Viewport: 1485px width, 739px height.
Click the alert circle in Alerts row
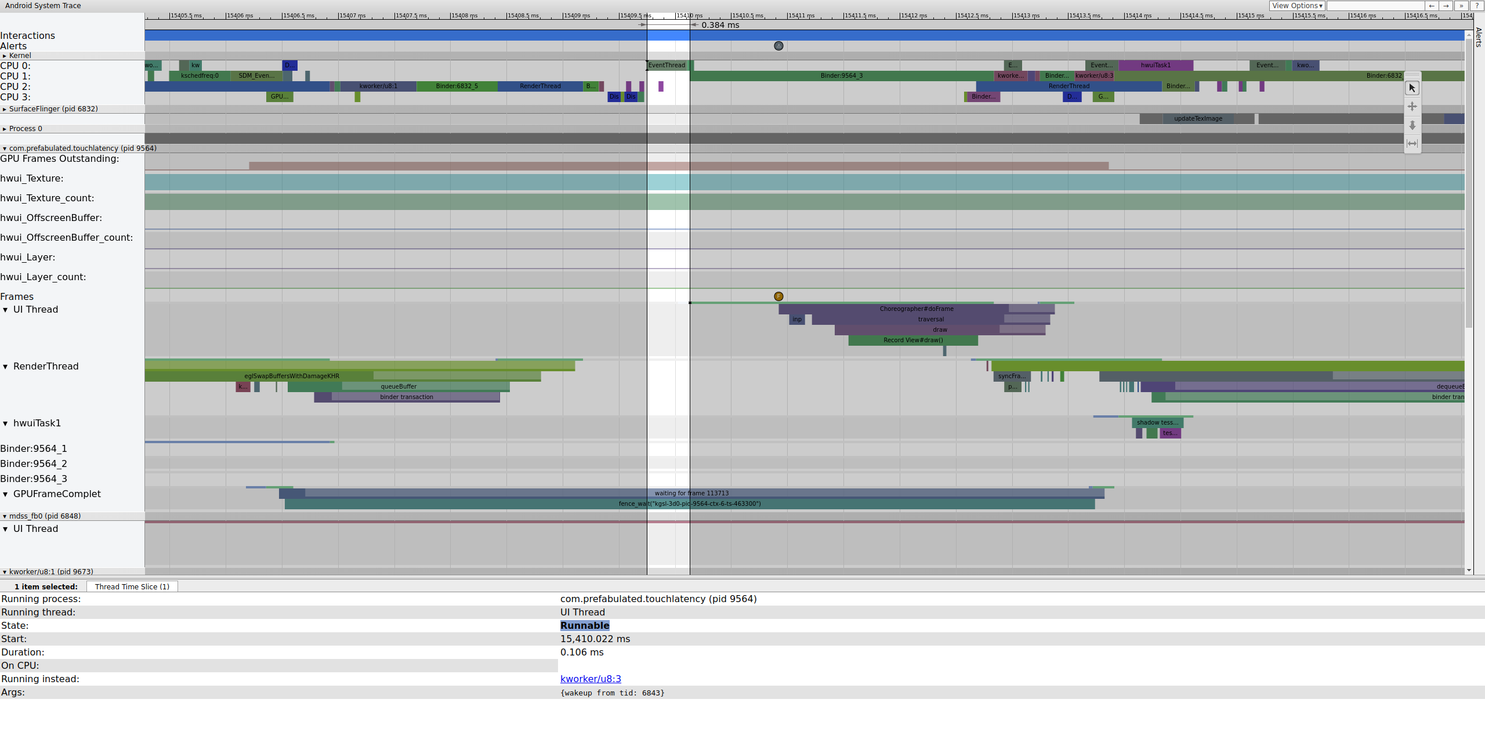[778, 46]
